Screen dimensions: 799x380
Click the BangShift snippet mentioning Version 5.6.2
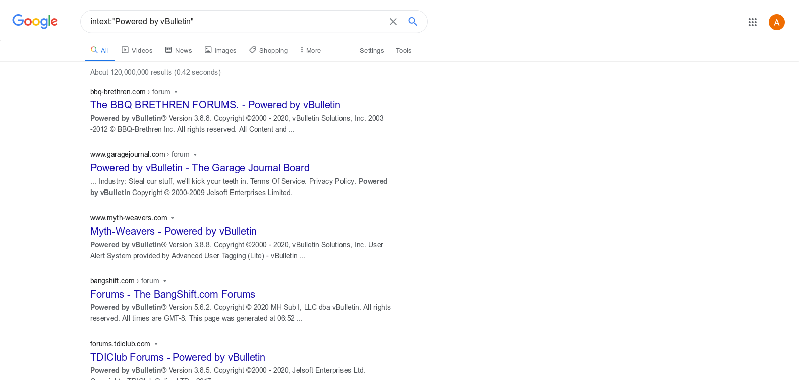pos(241,313)
